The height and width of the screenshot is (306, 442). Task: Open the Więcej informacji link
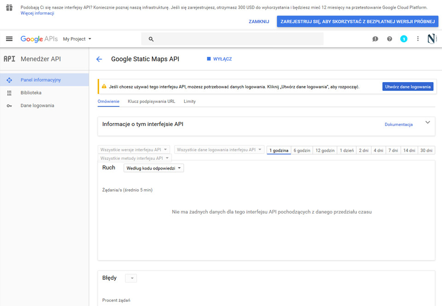coord(37,13)
